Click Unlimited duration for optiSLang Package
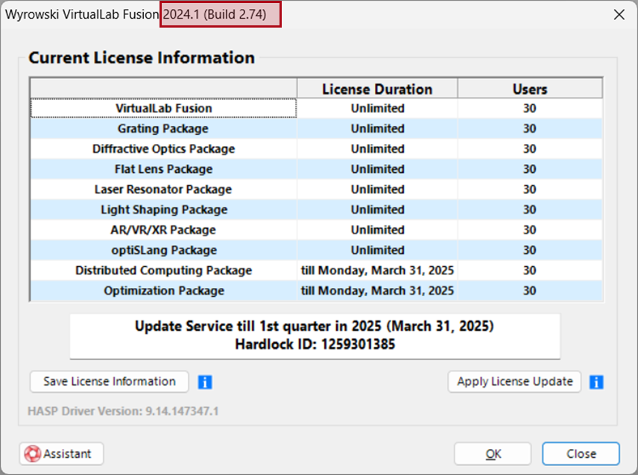Screen dimensions: 638x475 click(377, 250)
